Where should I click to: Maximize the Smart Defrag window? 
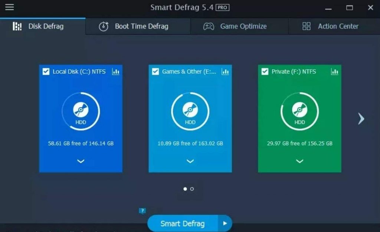[350, 8]
